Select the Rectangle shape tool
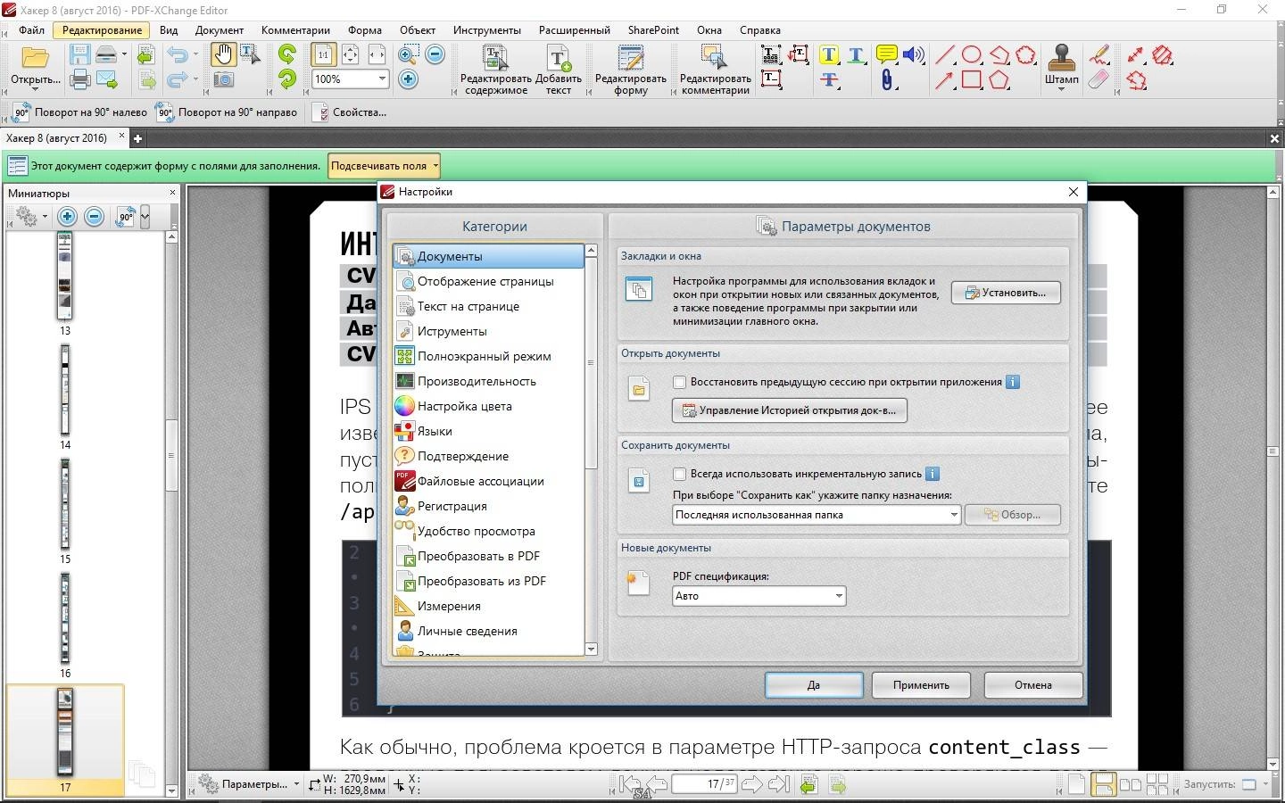Viewport: 1285px width, 803px height. [972, 80]
